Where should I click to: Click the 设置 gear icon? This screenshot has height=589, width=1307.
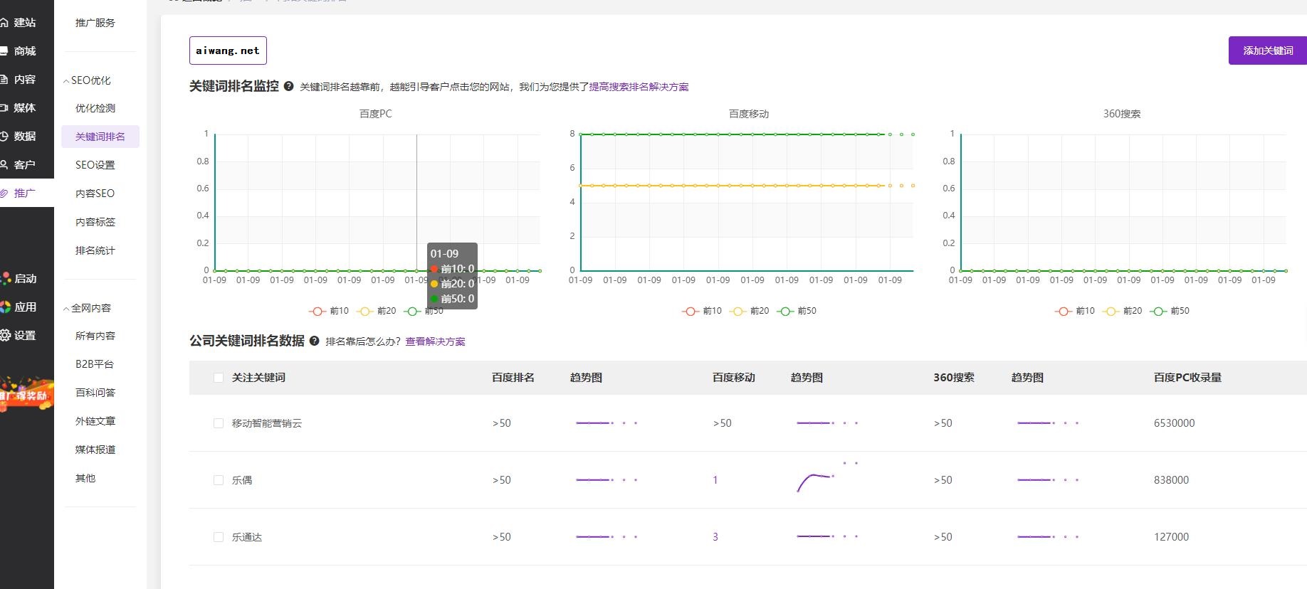(6, 335)
